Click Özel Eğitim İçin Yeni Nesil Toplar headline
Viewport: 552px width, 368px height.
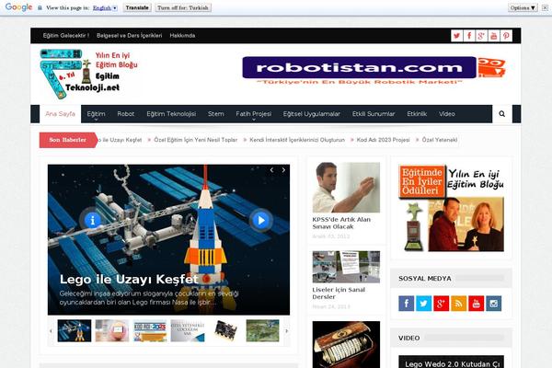coord(196,140)
